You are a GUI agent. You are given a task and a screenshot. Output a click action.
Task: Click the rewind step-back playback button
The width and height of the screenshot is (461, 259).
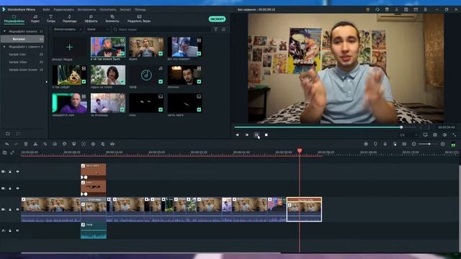tap(238, 135)
